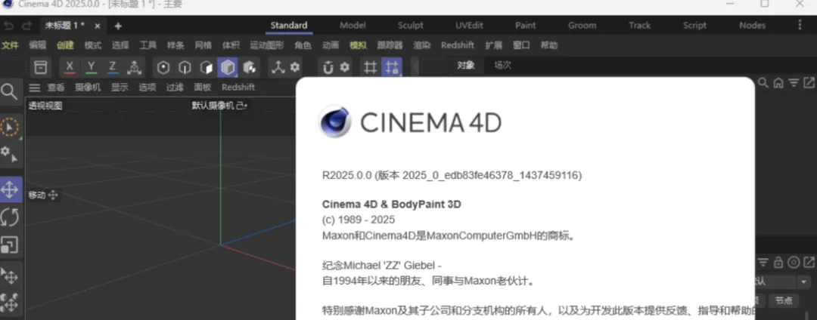Select the 对象 manager tab
817x320 pixels.
pos(466,66)
